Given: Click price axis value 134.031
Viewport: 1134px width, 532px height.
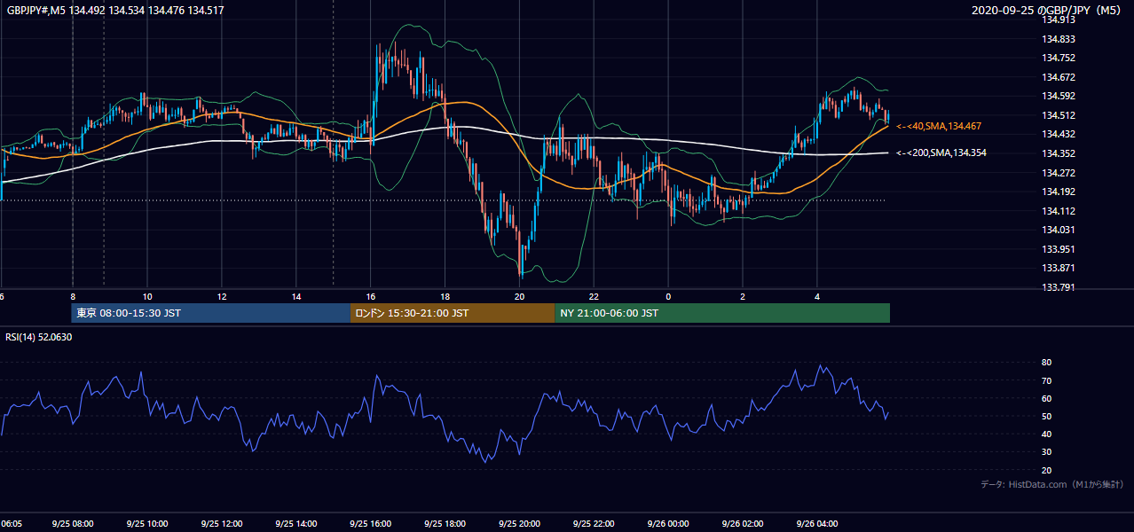Looking at the screenshot, I should click(x=1059, y=230).
